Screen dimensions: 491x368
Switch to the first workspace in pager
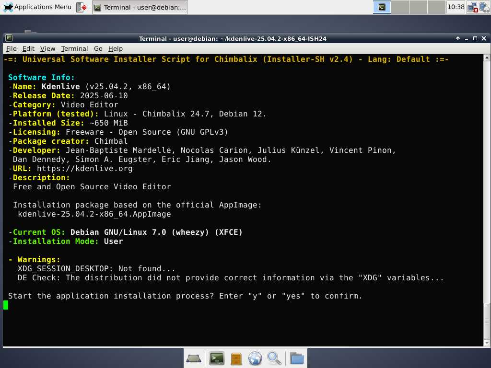[x=382, y=7]
